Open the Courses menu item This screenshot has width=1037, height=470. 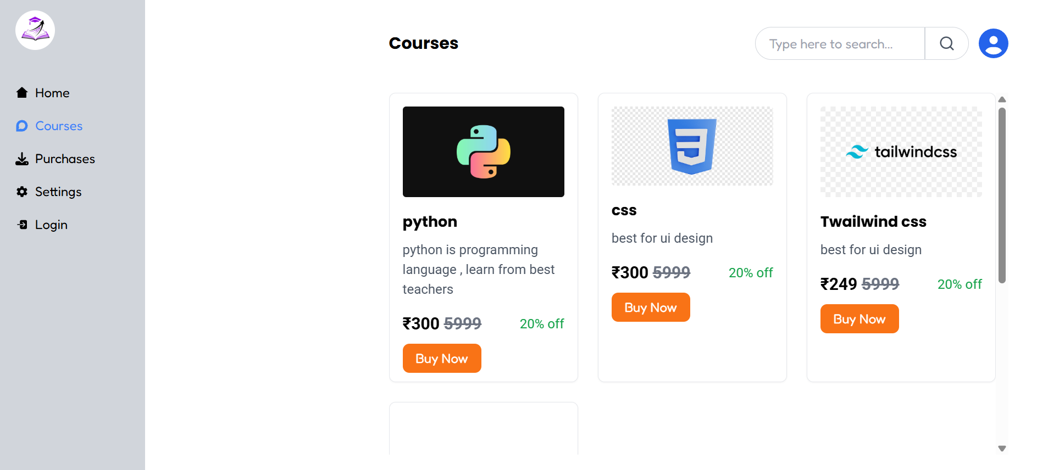(x=58, y=126)
